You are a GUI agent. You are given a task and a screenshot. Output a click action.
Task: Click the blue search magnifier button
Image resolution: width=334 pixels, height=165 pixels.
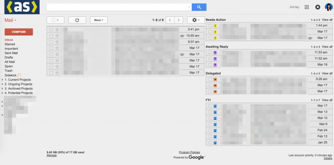click(x=199, y=7)
